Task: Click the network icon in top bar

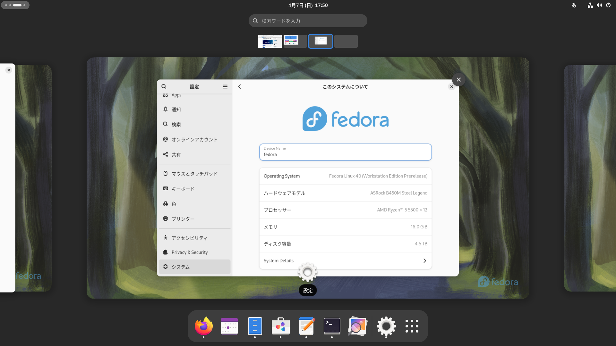Action: point(590,5)
